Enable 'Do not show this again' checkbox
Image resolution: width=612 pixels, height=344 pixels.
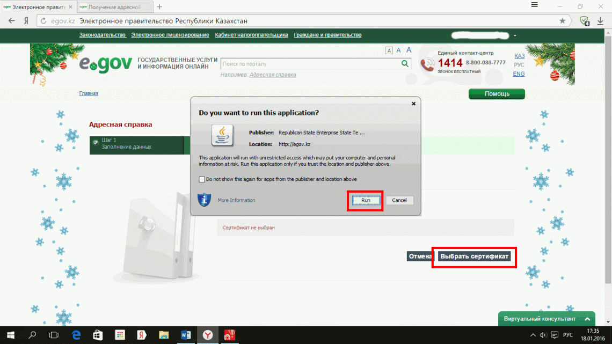[202, 179]
